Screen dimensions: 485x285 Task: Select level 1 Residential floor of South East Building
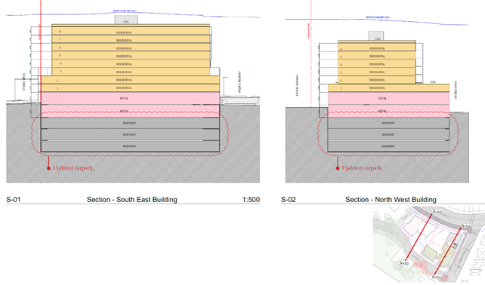130,88
